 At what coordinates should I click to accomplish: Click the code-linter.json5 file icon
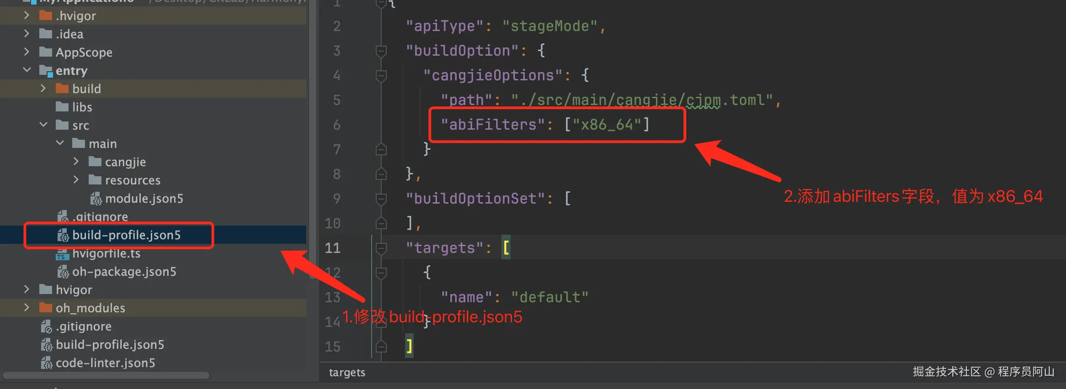47,363
